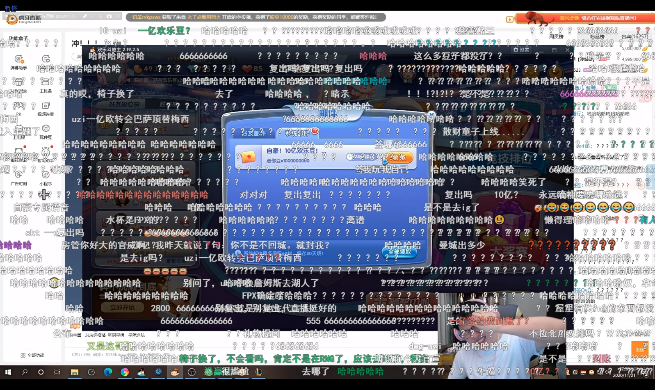Open 广告时刻 in function box

[18, 178]
